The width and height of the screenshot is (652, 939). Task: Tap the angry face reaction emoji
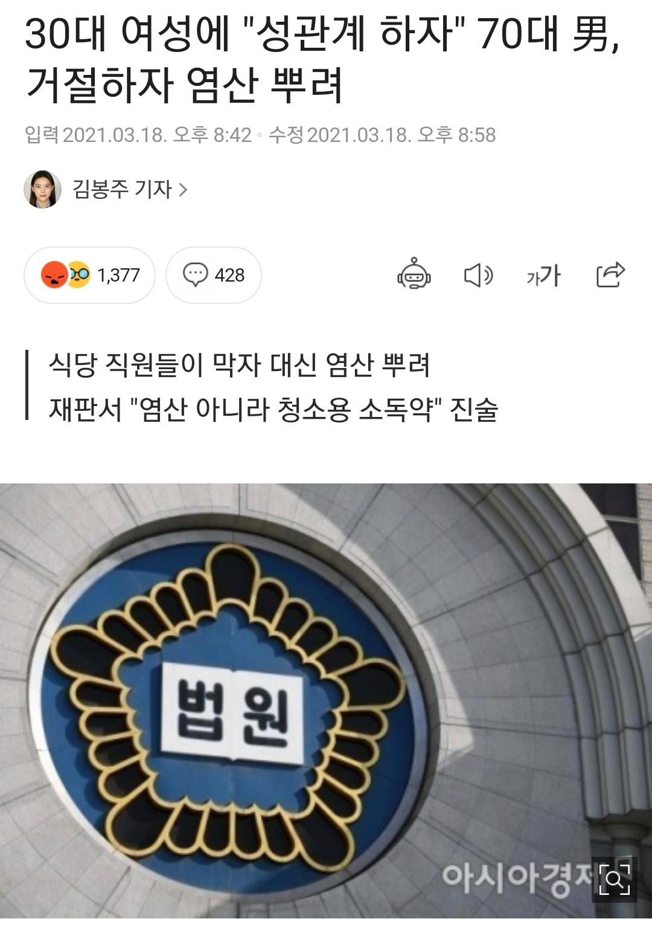(x=54, y=275)
